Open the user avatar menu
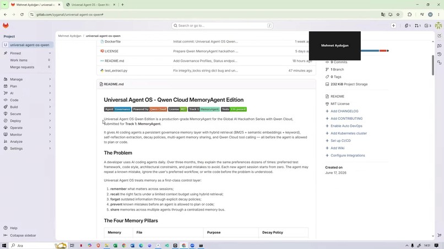 438,25
